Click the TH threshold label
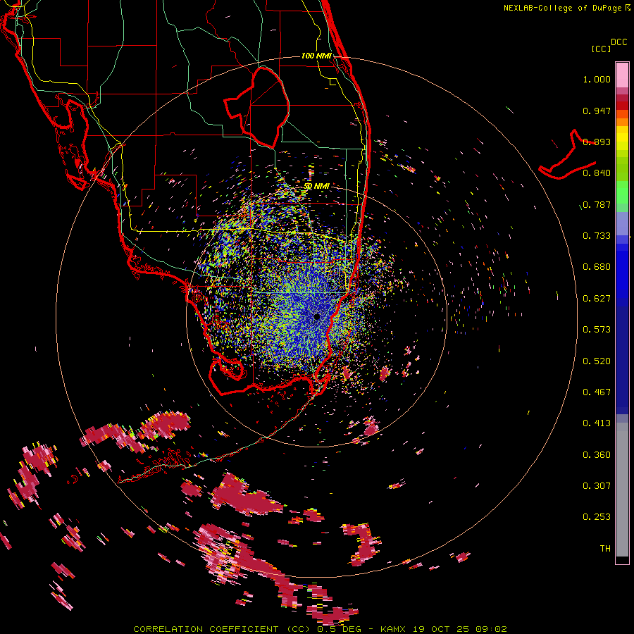Viewport: 634px width, 634px height. pyautogui.click(x=605, y=549)
